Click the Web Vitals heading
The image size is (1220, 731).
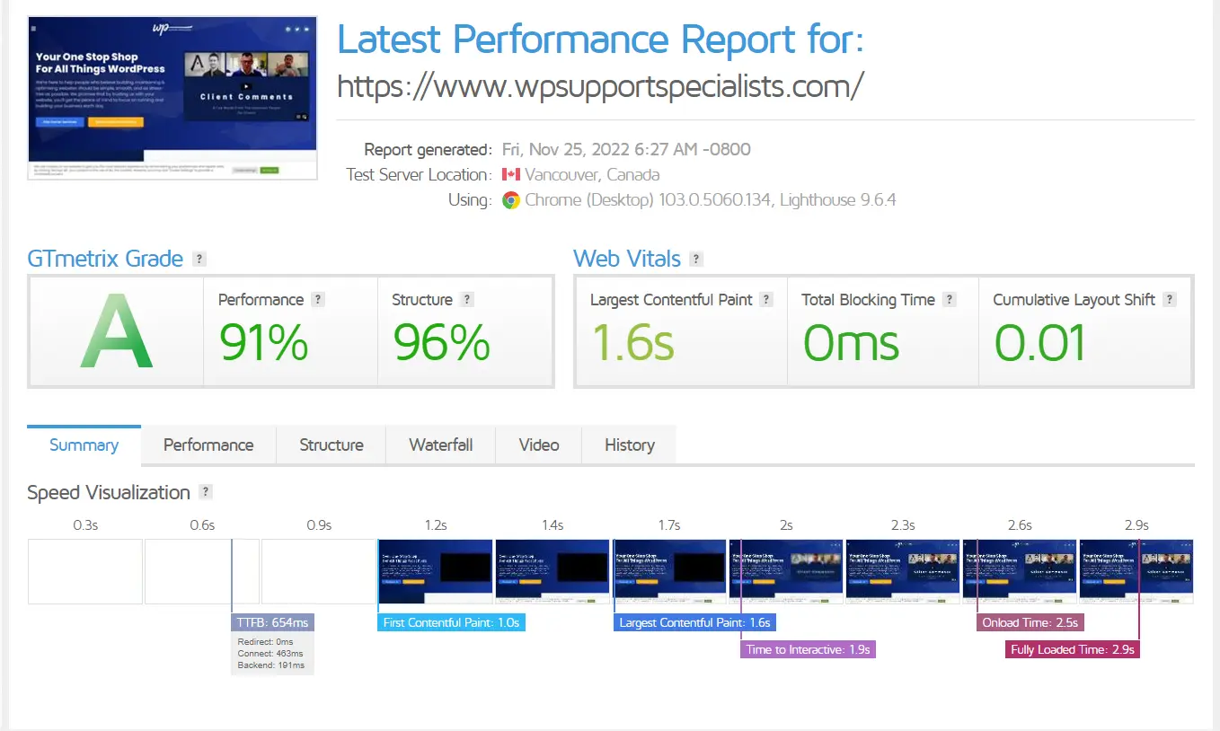pyautogui.click(x=627, y=259)
